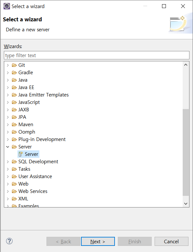The image size is (193, 252).
Task: Expand the Maven category
Action: (8, 125)
